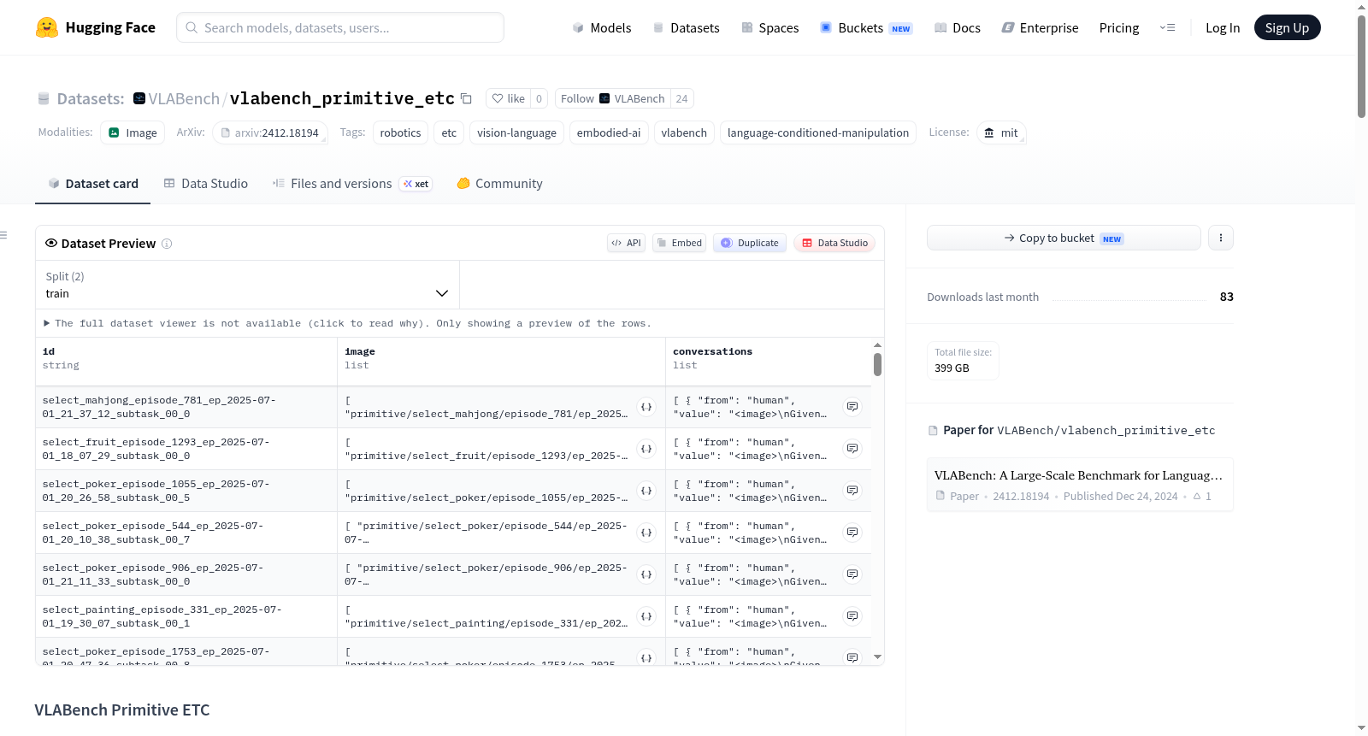The width and height of the screenshot is (1368, 736).
Task: Select the language-conditioned-manipulation tag
Action: pyautogui.click(x=818, y=132)
